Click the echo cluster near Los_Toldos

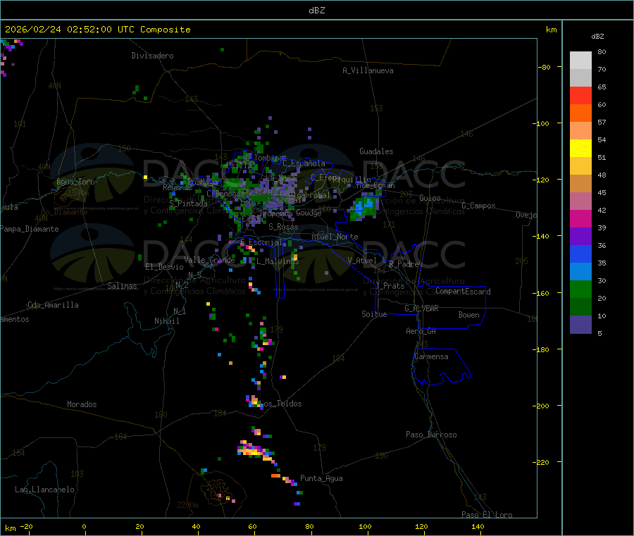[x=254, y=401]
